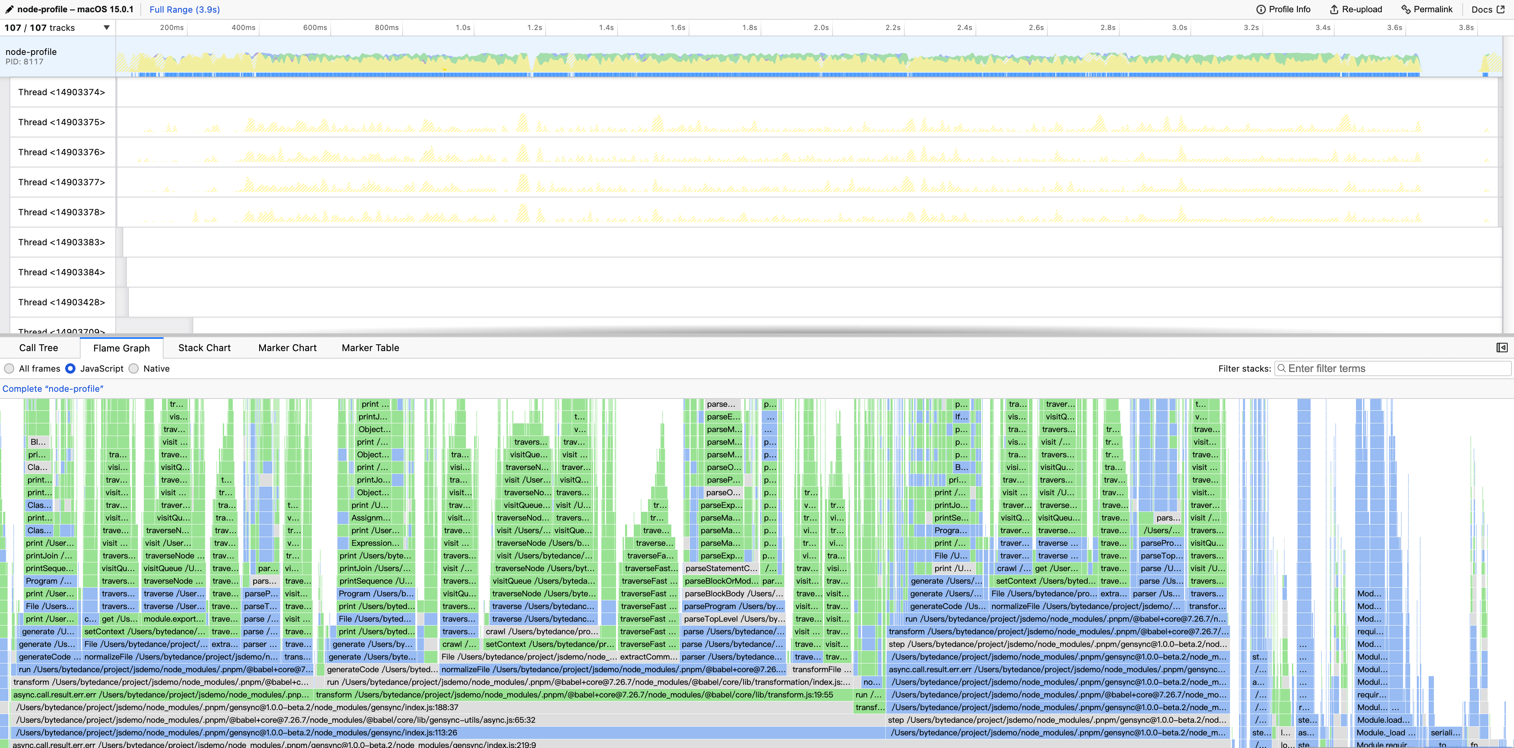Click the extractComm... flame graph frame

tap(648, 657)
